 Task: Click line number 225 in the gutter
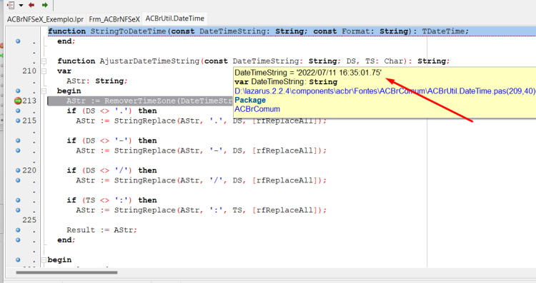tap(29, 220)
